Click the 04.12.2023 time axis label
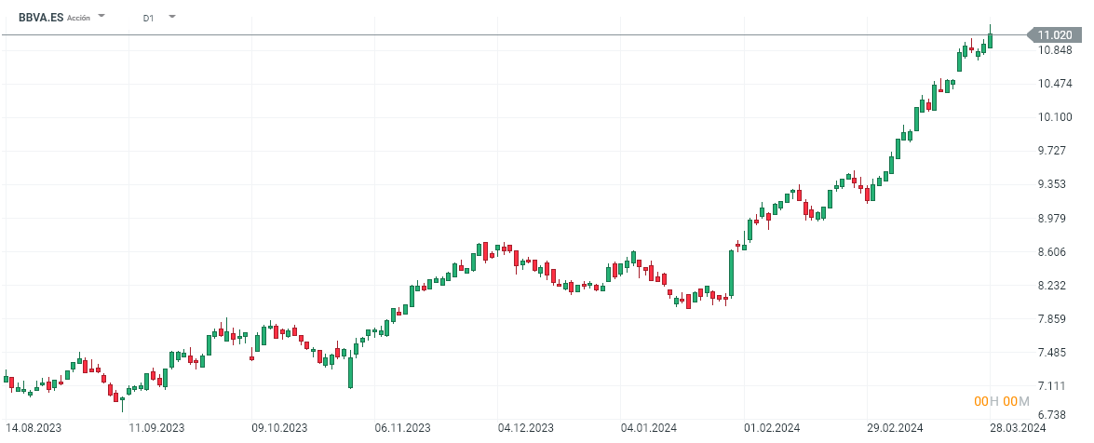Screen dimensions: 1094x443 (525, 428)
